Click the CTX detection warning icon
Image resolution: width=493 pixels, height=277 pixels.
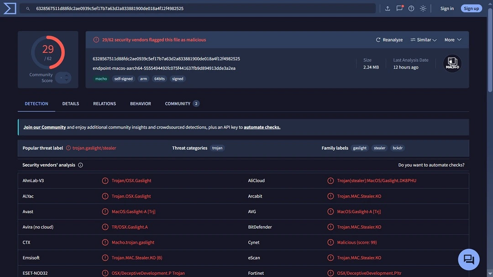(x=105, y=242)
